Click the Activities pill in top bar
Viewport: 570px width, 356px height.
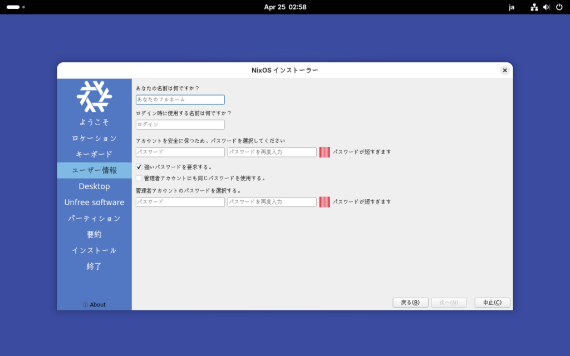click(x=13, y=7)
